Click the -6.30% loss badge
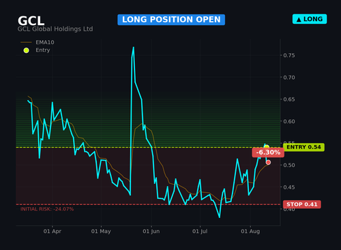Screen dimensions: 341x250 coord(268,153)
